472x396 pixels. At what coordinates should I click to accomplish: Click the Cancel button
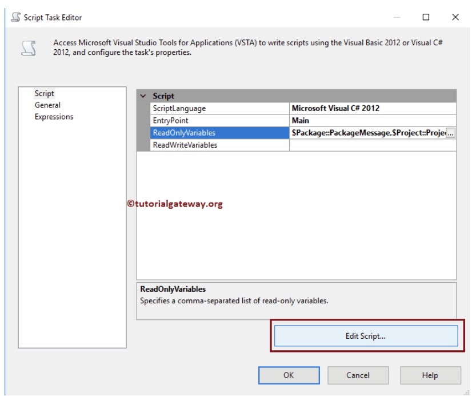pyautogui.click(x=358, y=375)
